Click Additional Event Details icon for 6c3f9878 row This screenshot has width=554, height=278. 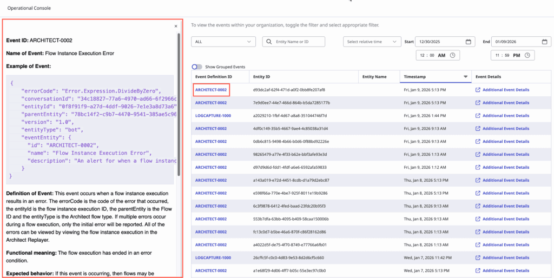478,206
